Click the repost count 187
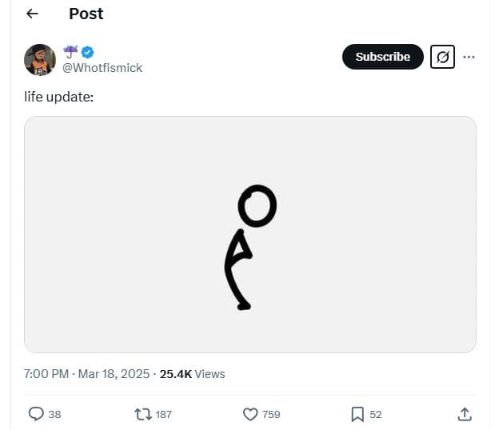This screenshot has height=430, width=495. pos(163,414)
